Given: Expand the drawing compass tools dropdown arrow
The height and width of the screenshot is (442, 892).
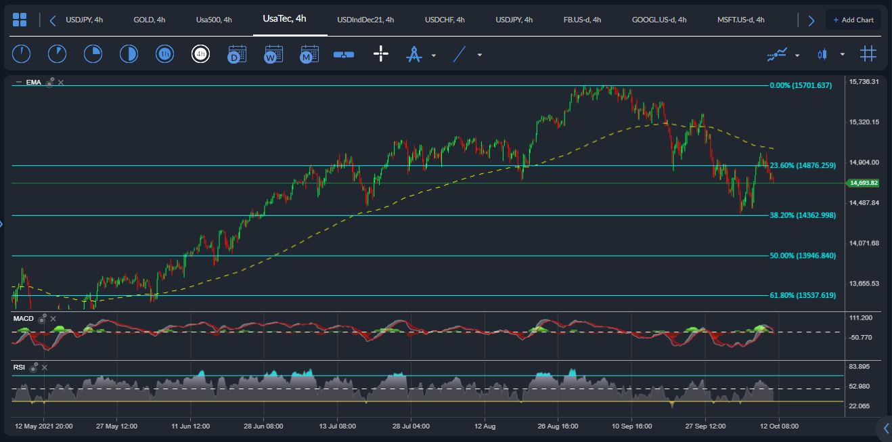Looking at the screenshot, I should [434, 55].
